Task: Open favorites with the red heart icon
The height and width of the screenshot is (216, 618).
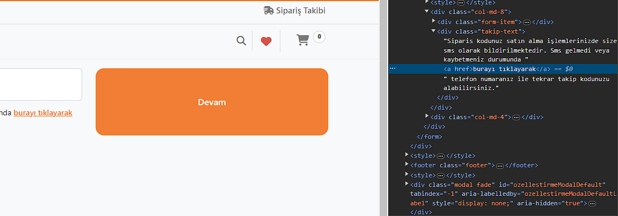Action: (x=266, y=41)
